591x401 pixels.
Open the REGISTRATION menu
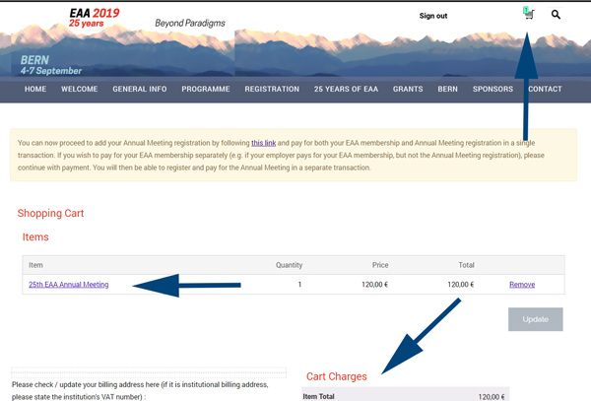pyautogui.click(x=272, y=89)
